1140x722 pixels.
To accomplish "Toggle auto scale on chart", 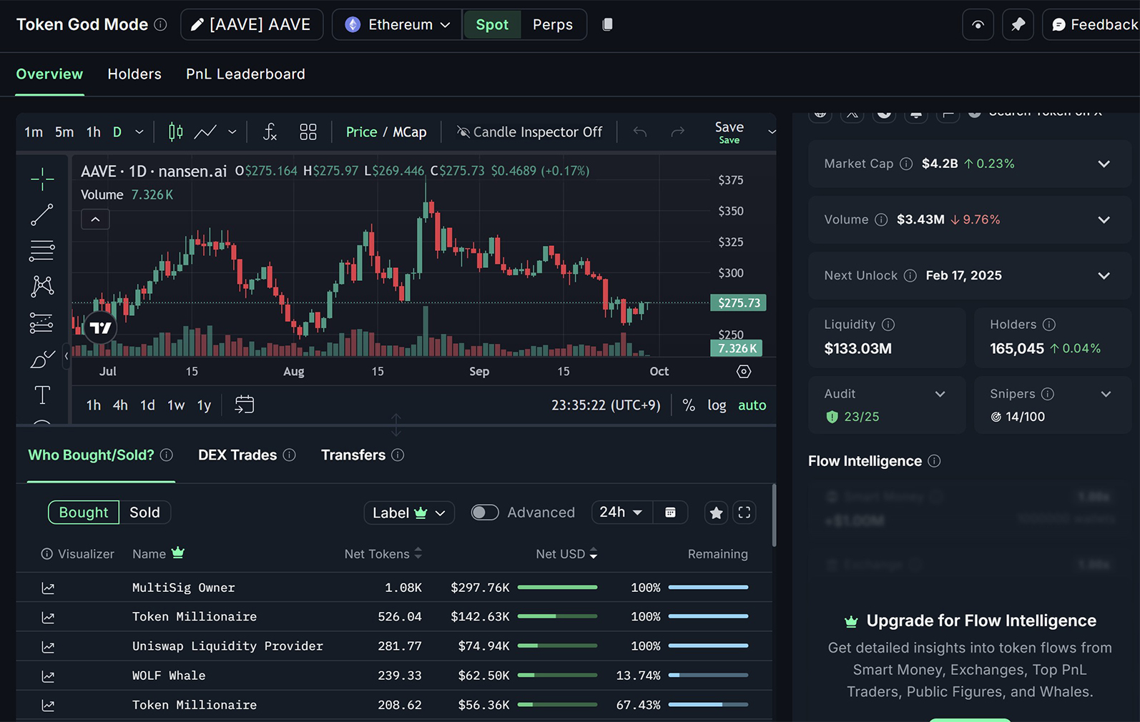I will (752, 405).
